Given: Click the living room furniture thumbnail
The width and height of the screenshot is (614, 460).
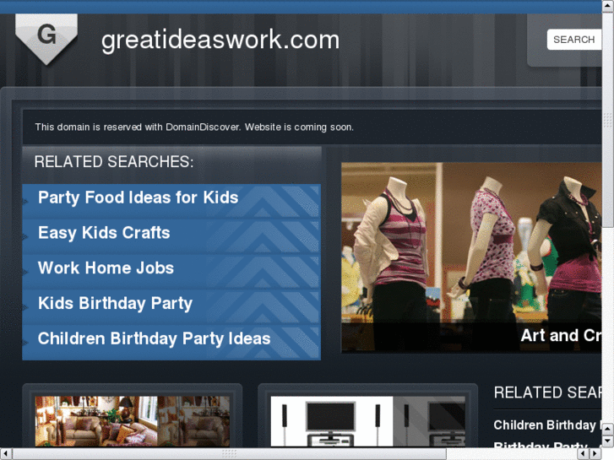Looking at the screenshot, I should point(133,421).
